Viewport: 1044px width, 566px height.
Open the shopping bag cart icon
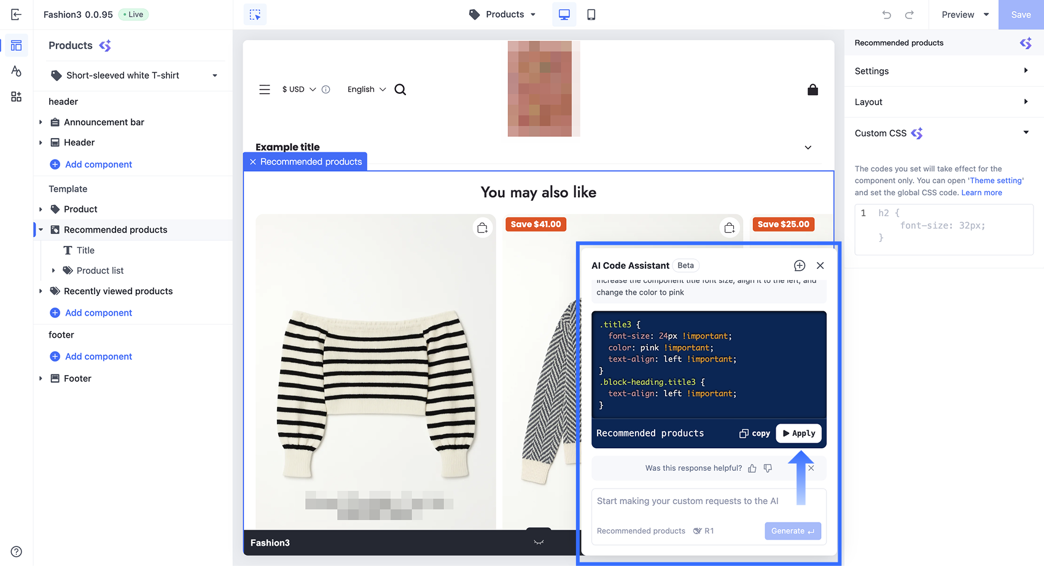click(812, 90)
